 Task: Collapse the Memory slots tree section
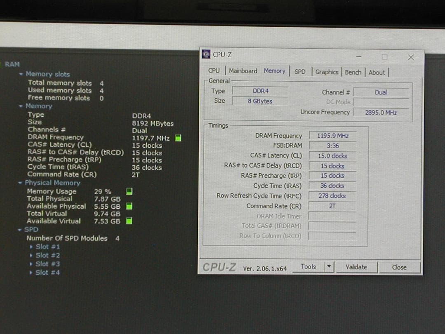point(21,74)
